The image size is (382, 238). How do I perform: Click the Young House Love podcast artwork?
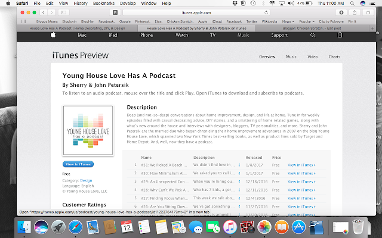coord(88,130)
